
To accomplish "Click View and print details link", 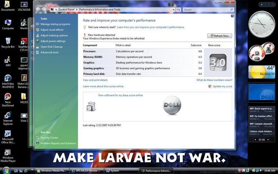I will point(95,80).
